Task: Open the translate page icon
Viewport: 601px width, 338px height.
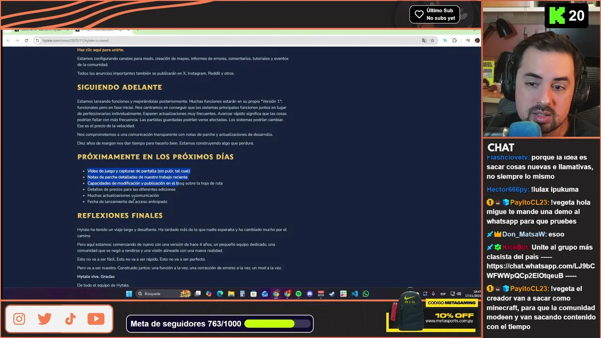Action: pos(424,40)
